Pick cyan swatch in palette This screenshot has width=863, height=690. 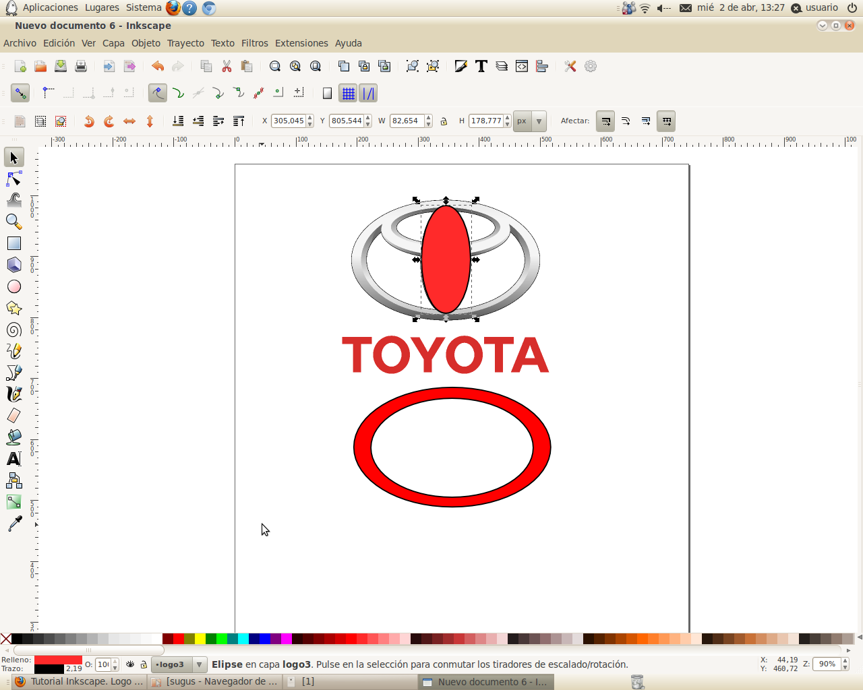[243, 639]
